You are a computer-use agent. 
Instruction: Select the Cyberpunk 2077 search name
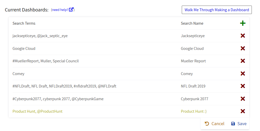point(194,99)
